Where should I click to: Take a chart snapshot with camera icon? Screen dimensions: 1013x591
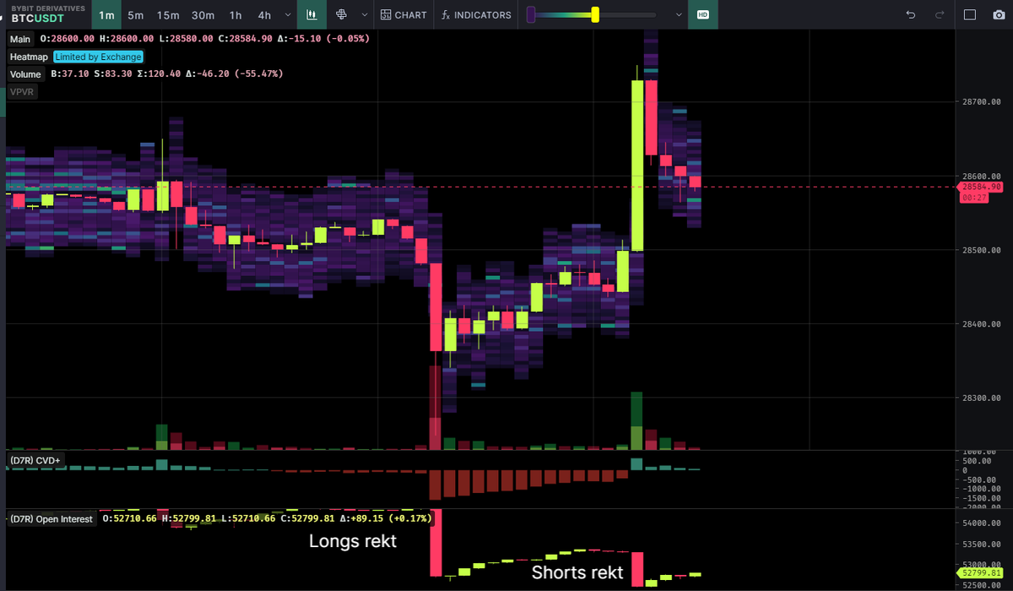pos(999,15)
